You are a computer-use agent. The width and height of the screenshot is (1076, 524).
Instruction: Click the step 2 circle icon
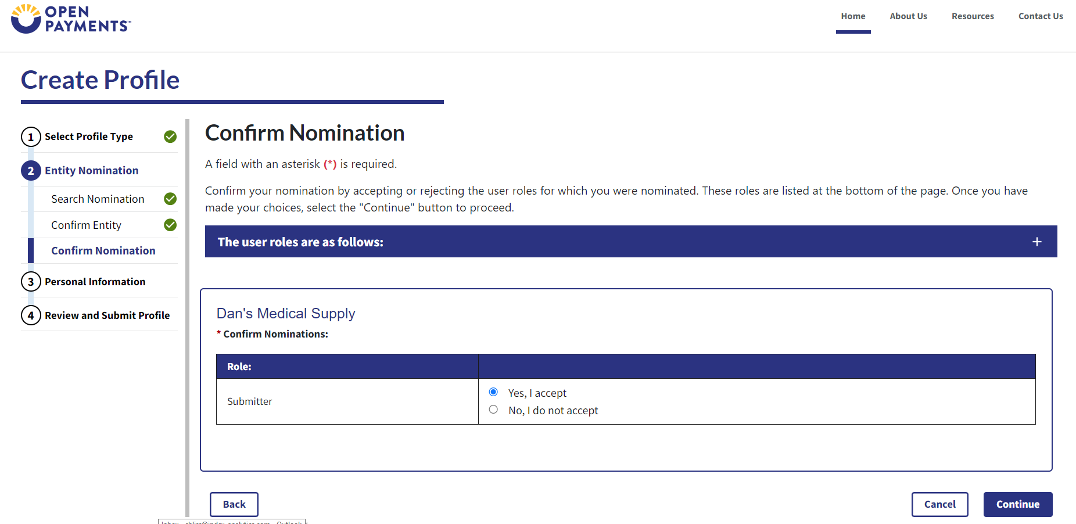pyautogui.click(x=31, y=171)
